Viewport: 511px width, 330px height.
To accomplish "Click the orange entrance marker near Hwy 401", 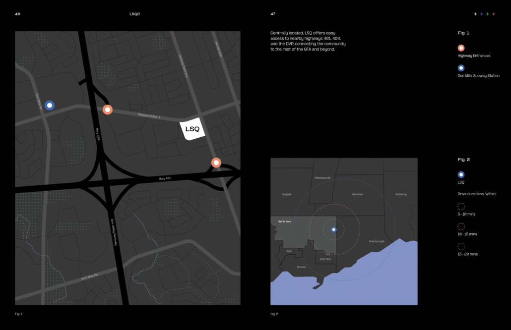I will 216,162.
